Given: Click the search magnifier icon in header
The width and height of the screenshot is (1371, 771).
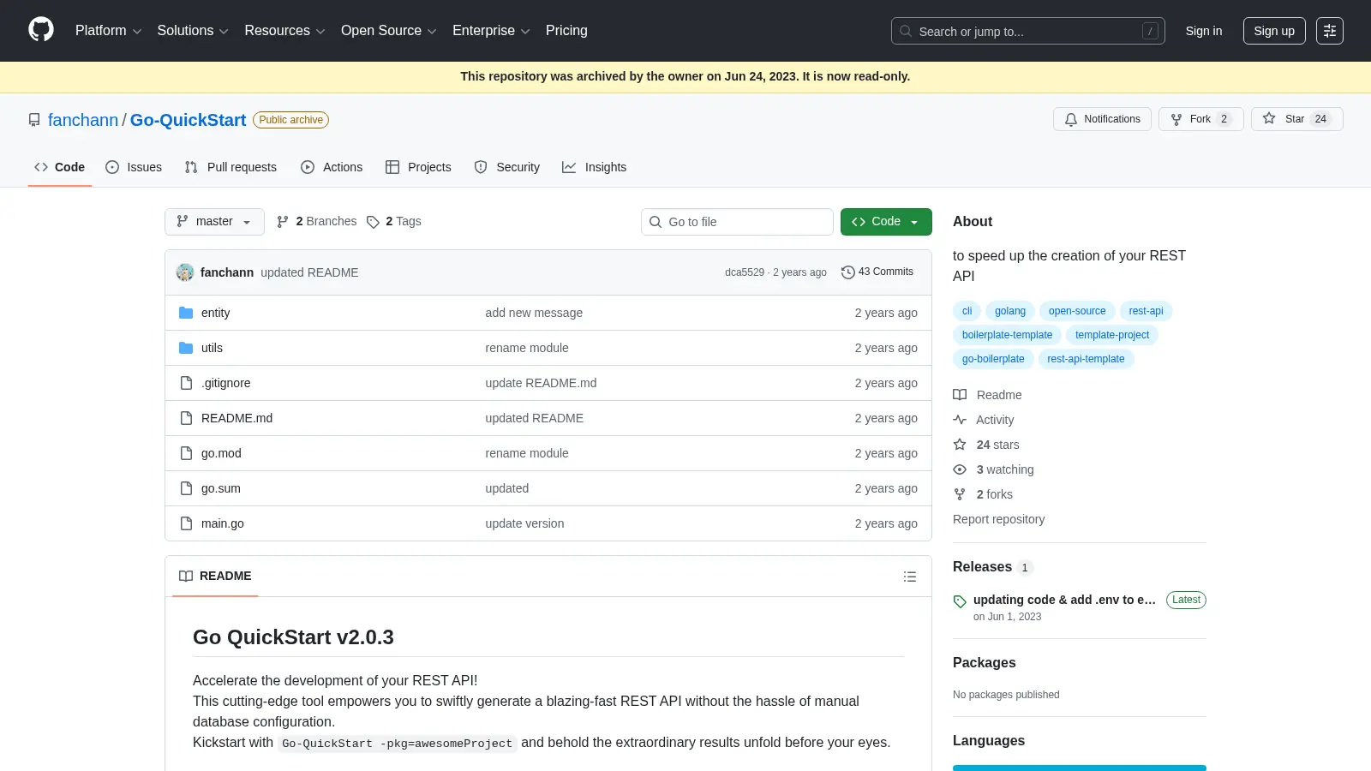Looking at the screenshot, I should pos(906,31).
